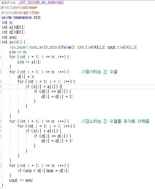Collapse the for loop commented 감소하는 긴 수열을
Screen dimensions: 155x189
0,121
